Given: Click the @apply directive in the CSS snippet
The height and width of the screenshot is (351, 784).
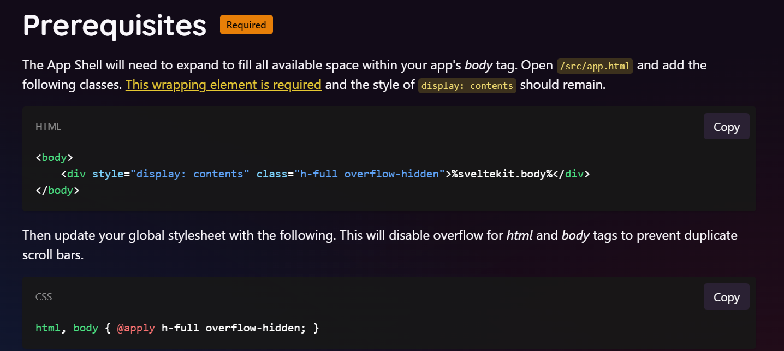Looking at the screenshot, I should point(136,328).
